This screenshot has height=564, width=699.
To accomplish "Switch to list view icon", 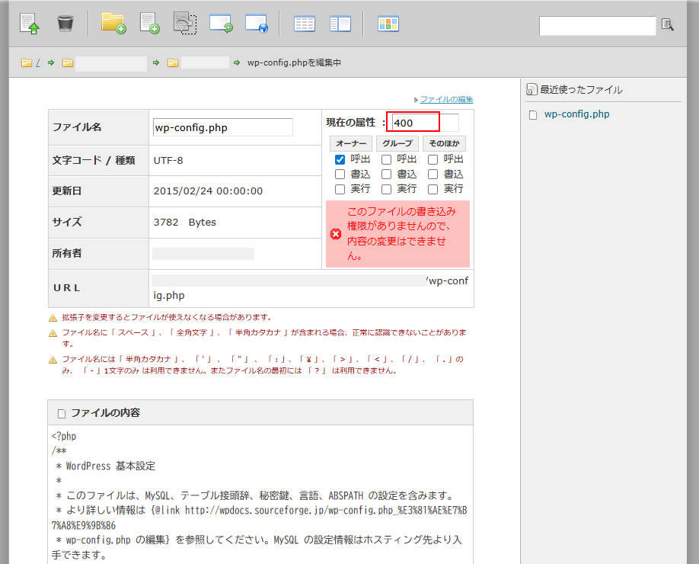I will (304, 23).
